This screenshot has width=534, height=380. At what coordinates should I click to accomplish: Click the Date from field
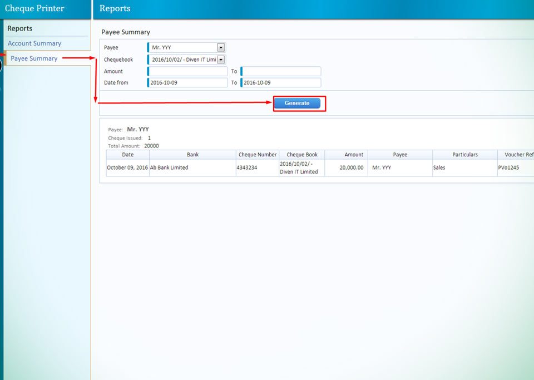tap(187, 82)
